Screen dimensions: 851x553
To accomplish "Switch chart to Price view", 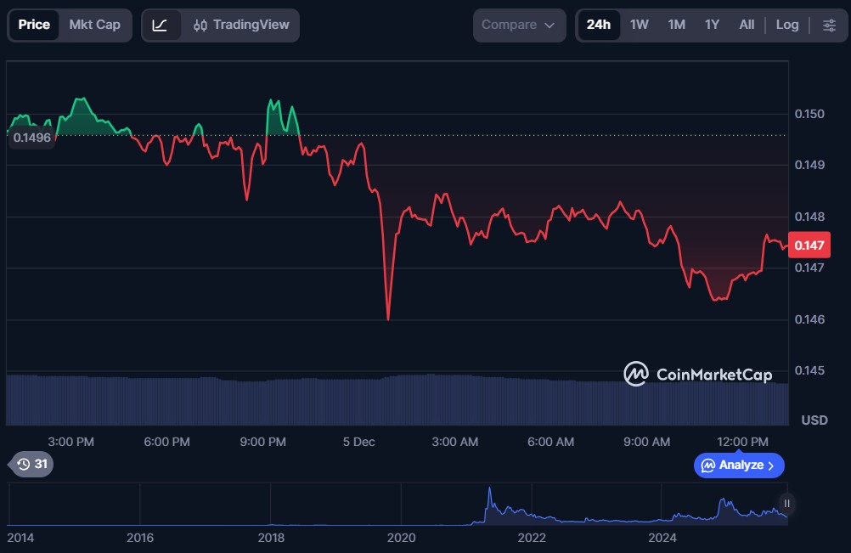I will coord(34,25).
